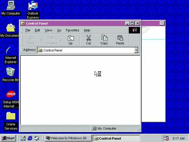Open the View menu
This screenshot has height=142, width=189.
pos(48,30)
